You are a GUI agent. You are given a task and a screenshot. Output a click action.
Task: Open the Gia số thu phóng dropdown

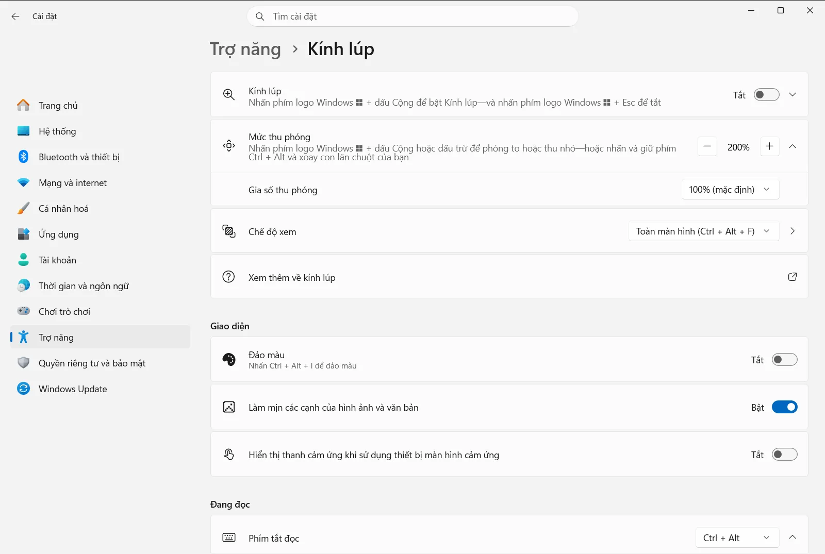pos(730,190)
